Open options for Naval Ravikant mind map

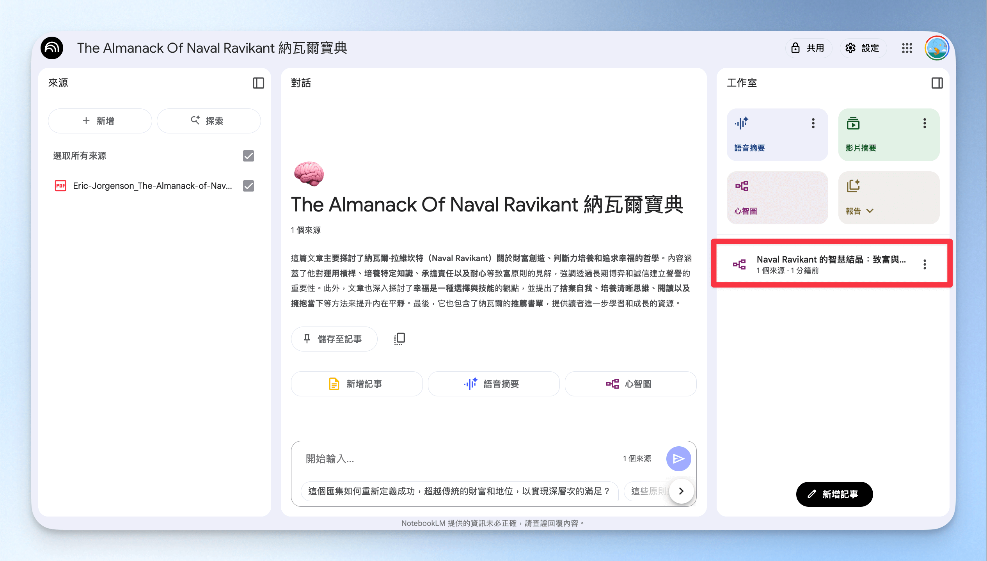click(x=925, y=265)
